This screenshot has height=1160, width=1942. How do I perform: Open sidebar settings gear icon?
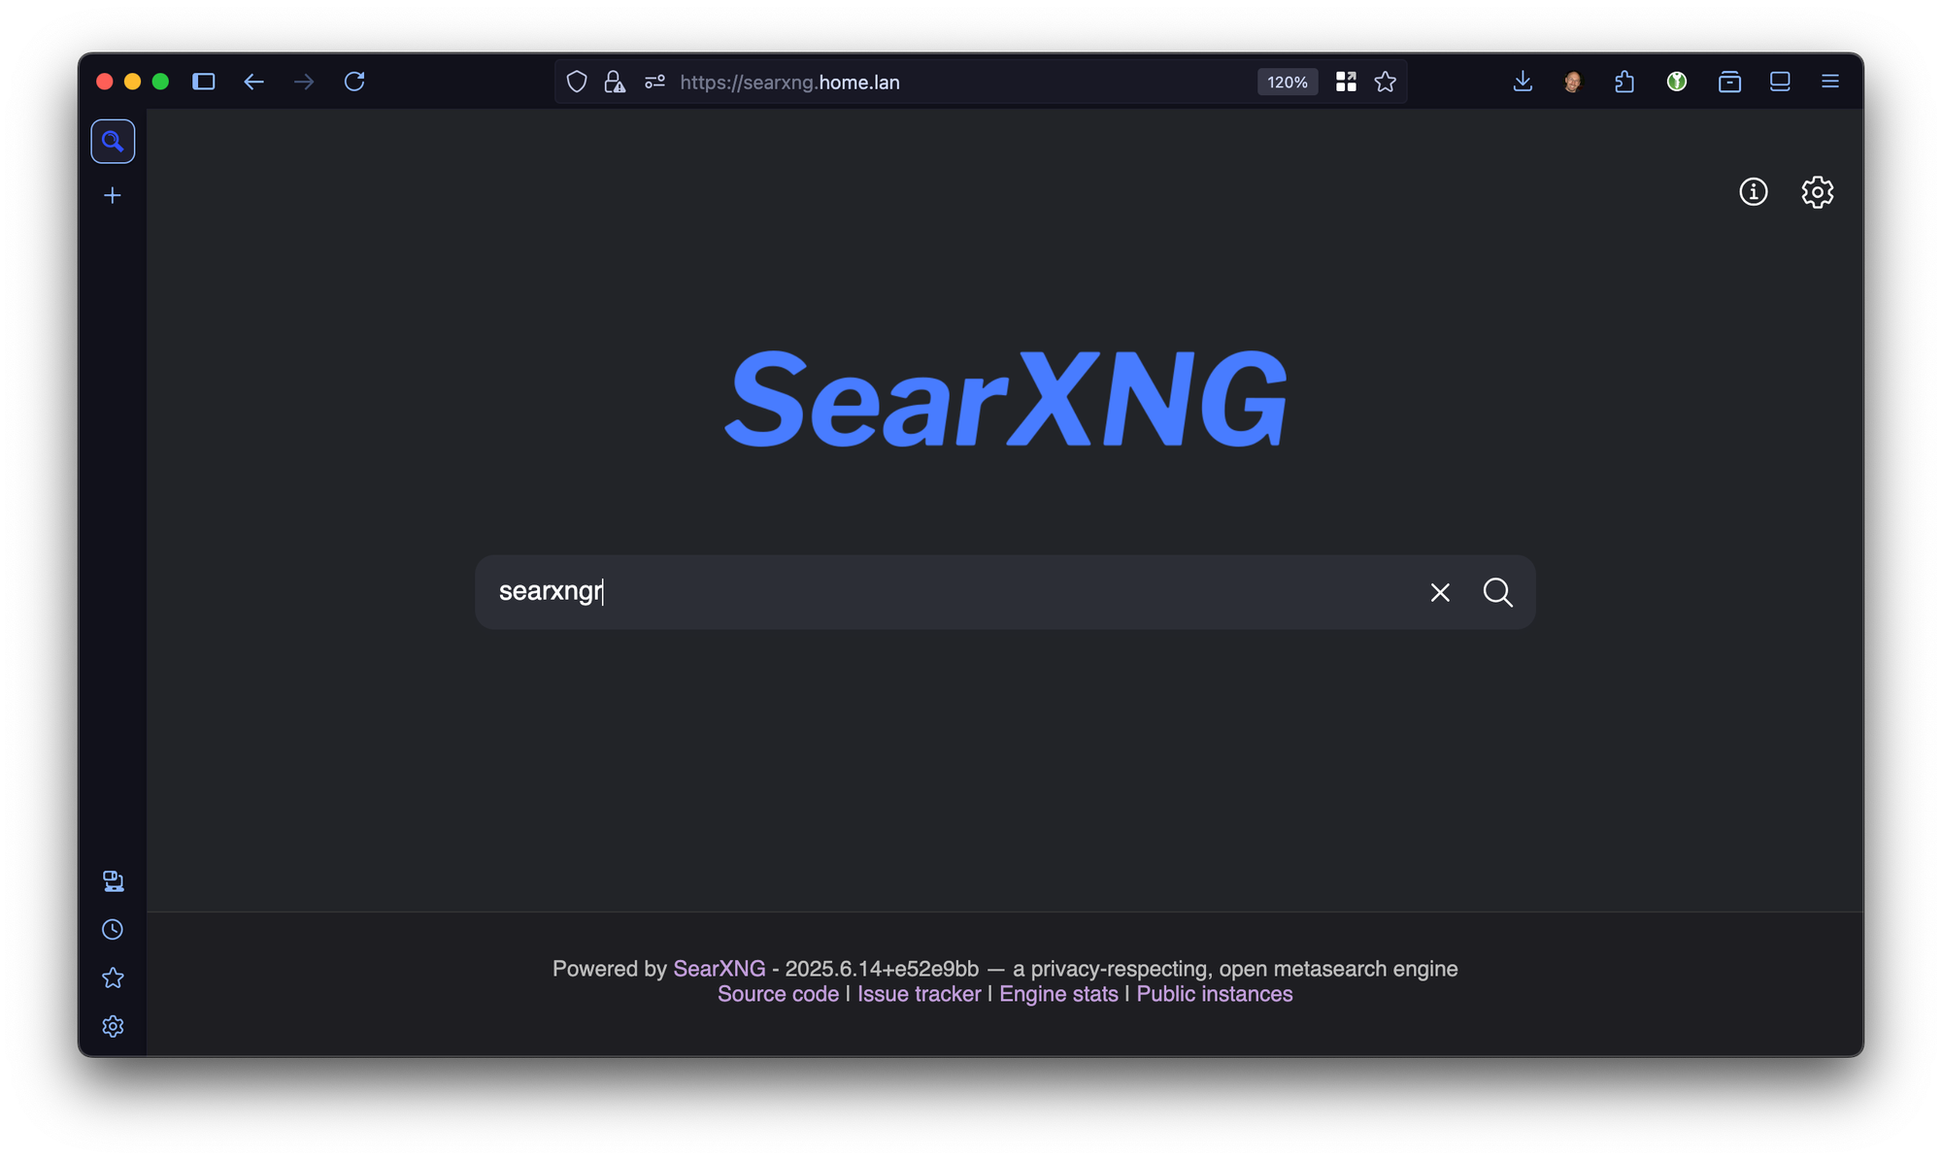point(113,1026)
